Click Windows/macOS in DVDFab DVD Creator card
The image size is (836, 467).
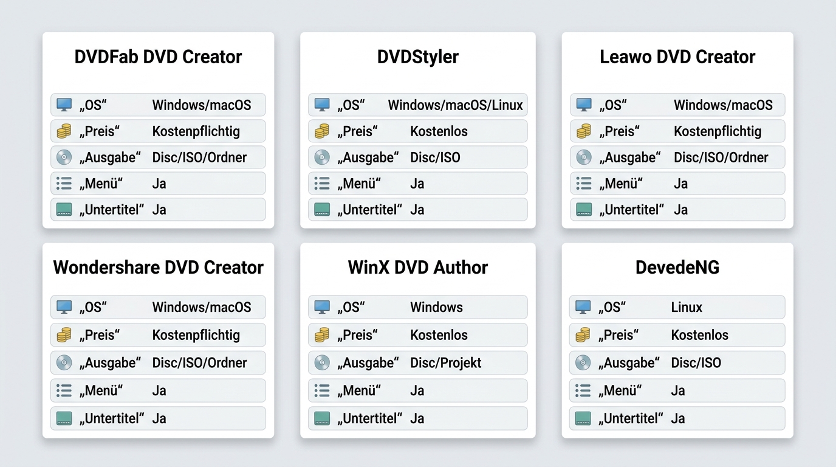[201, 105]
